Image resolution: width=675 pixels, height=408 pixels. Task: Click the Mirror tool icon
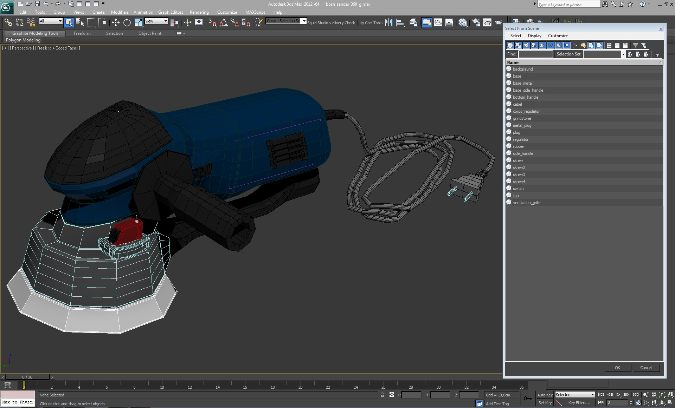click(388, 22)
